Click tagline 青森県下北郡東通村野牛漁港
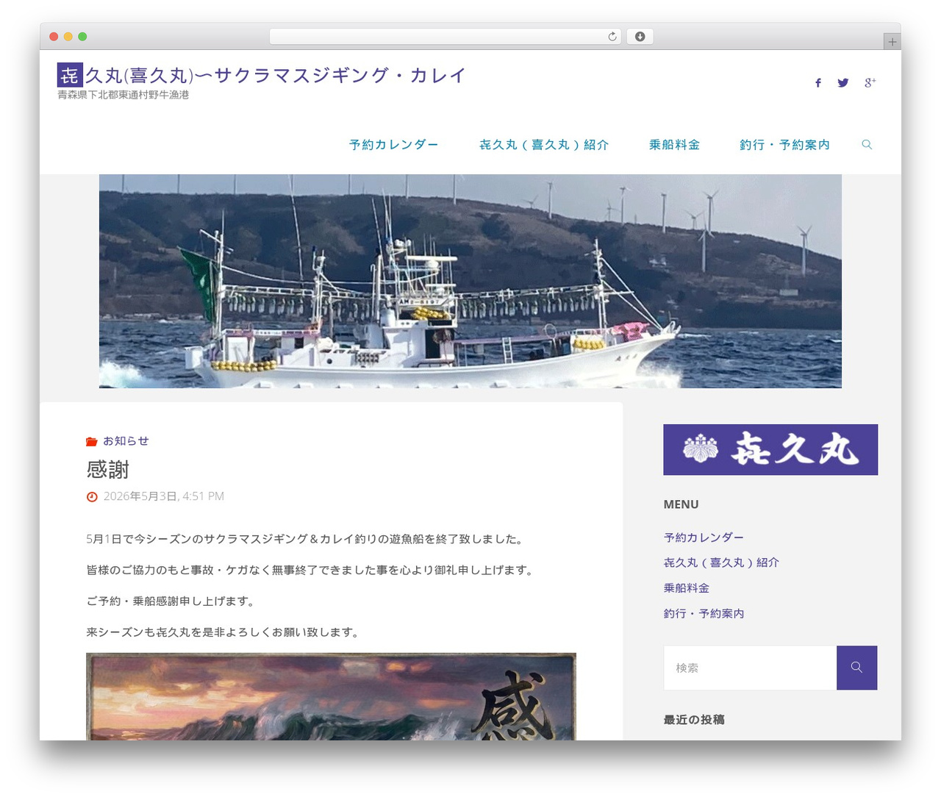Image resolution: width=941 pixels, height=797 pixels. (x=123, y=95)
